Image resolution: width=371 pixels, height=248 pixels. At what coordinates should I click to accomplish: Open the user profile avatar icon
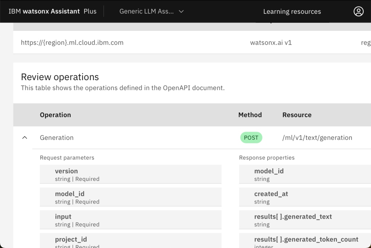coord(358,11)
